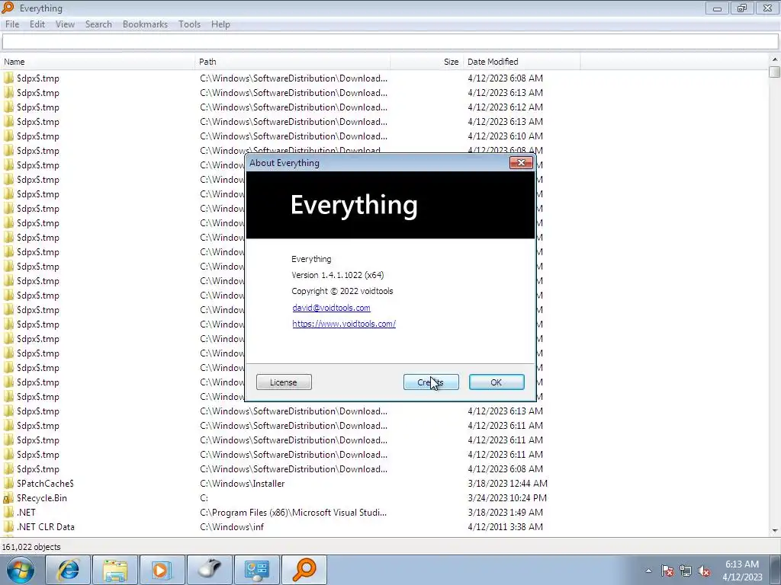
Task: Open the Bookmarks menu
Action: (145, 24)
